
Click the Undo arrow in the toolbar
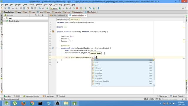[x=13, y=8]
